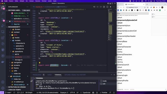Select the mocks.ts editor tab
This screenshot has height=94, width=167.
point(39,7)
